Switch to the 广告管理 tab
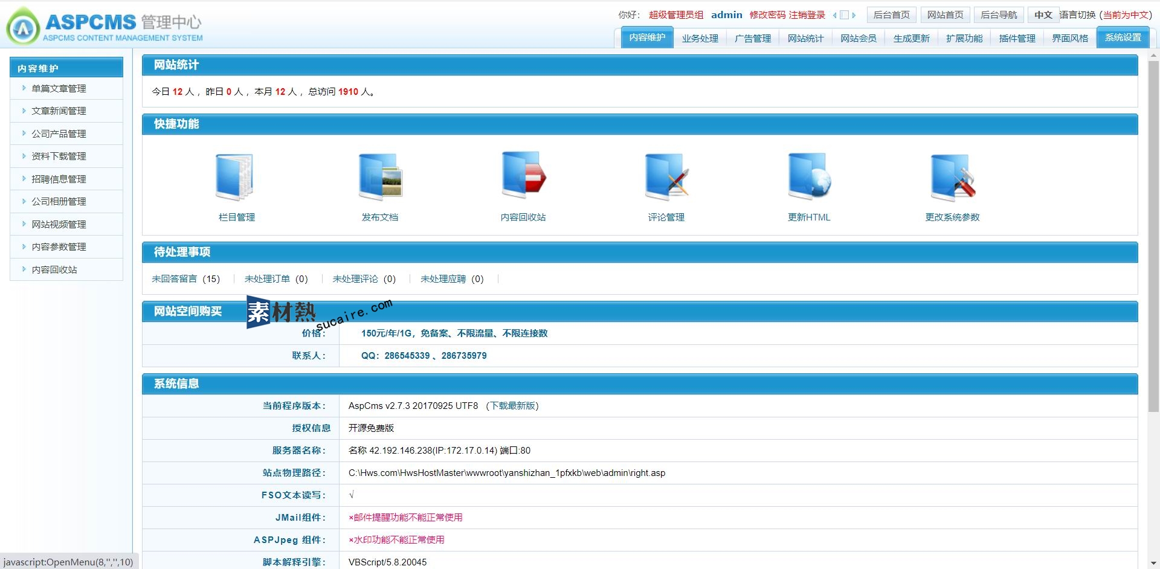This screenshot has width=1160, height=569. [753, 38]
